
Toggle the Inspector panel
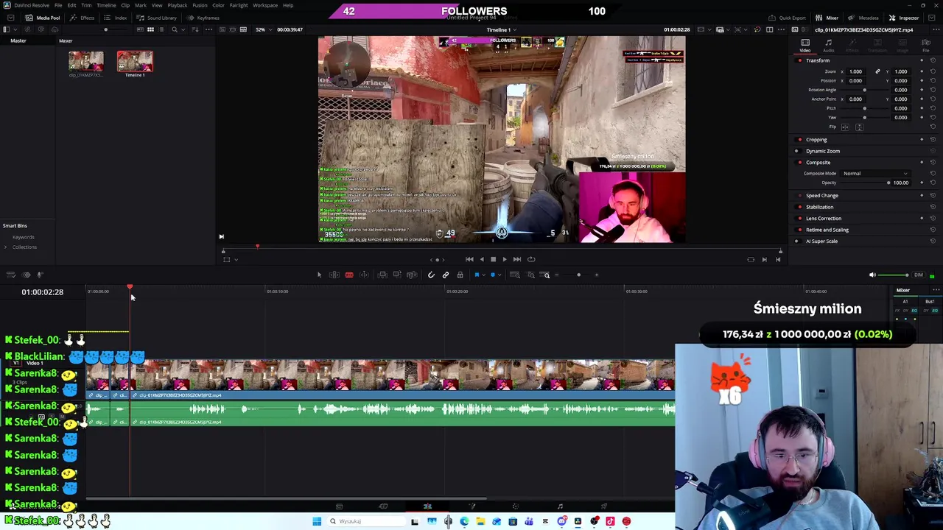pos(904,18)
